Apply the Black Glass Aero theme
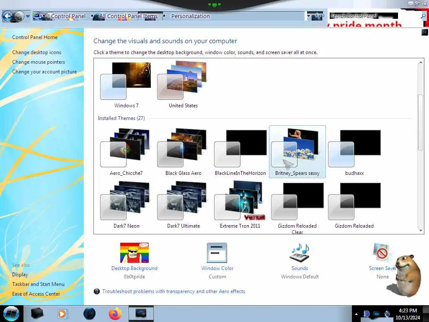Viewport: 429px width, 322px height. pos(183,152)
